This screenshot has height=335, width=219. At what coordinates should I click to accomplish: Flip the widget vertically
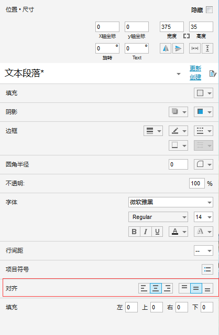tap(178, 48)
